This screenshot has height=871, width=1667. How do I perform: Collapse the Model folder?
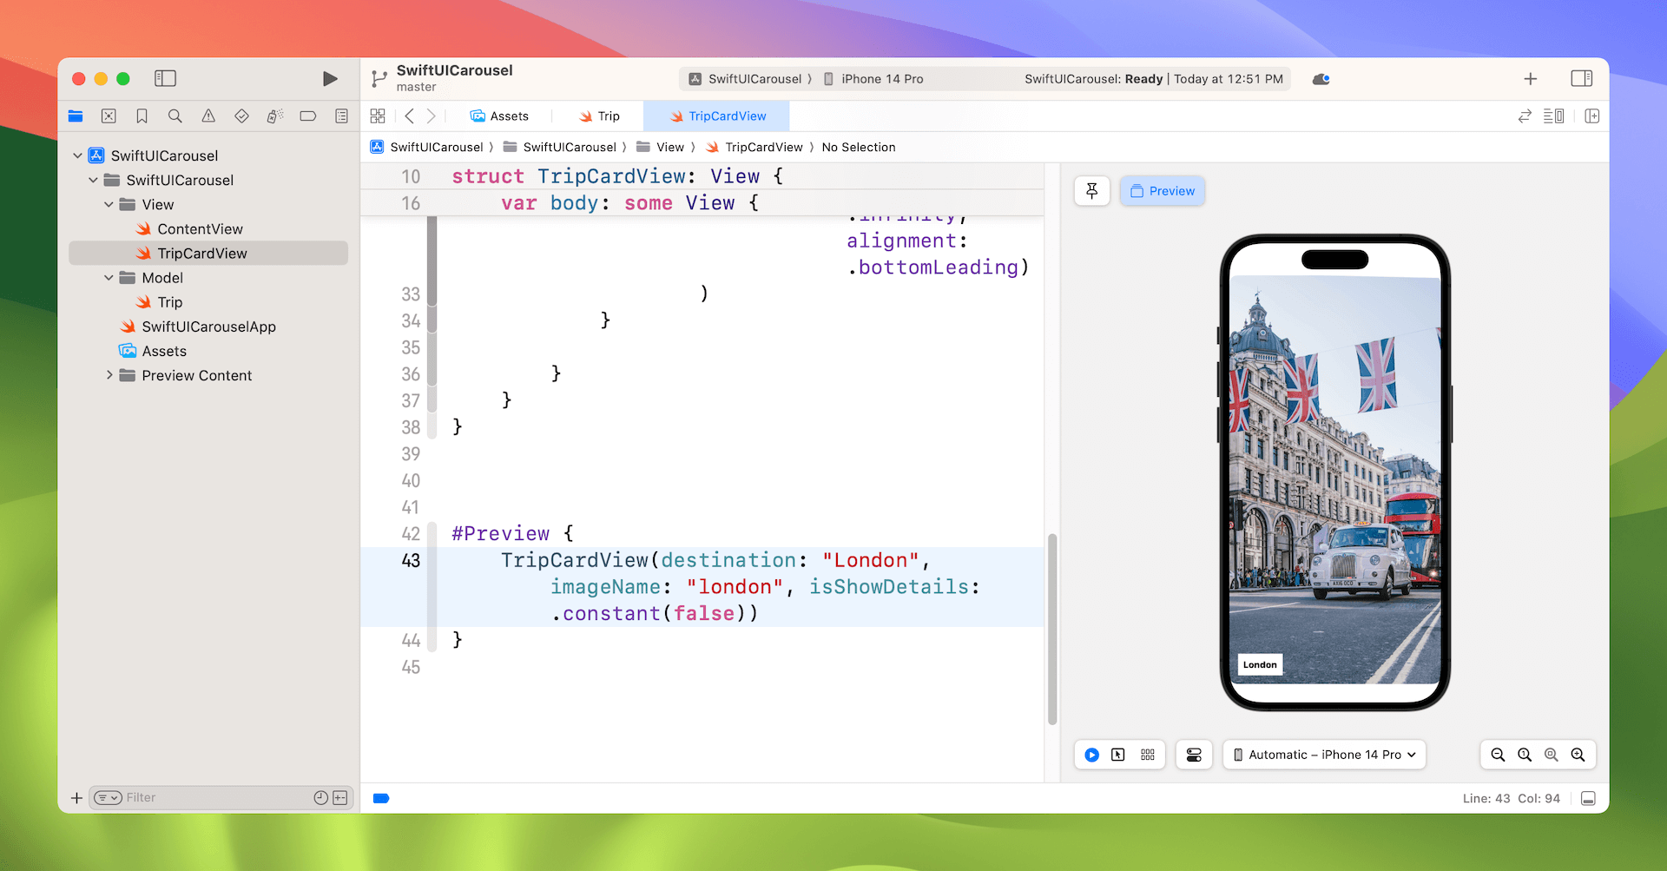(109, 278)
